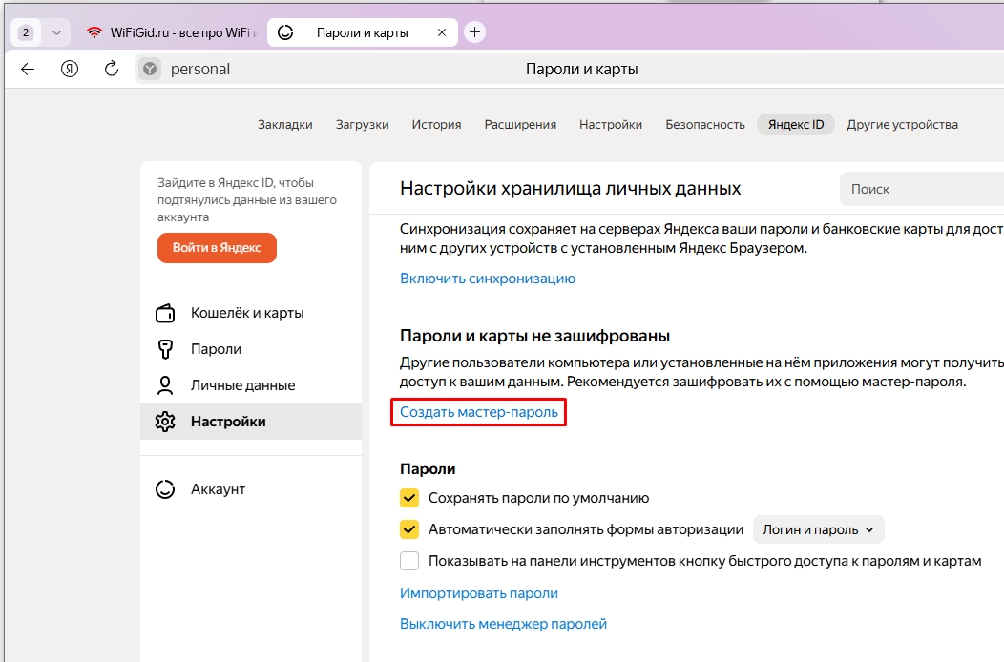Click the Аккаунт circle icon
The image size is (1004, 662).
(x=165, y=489)
